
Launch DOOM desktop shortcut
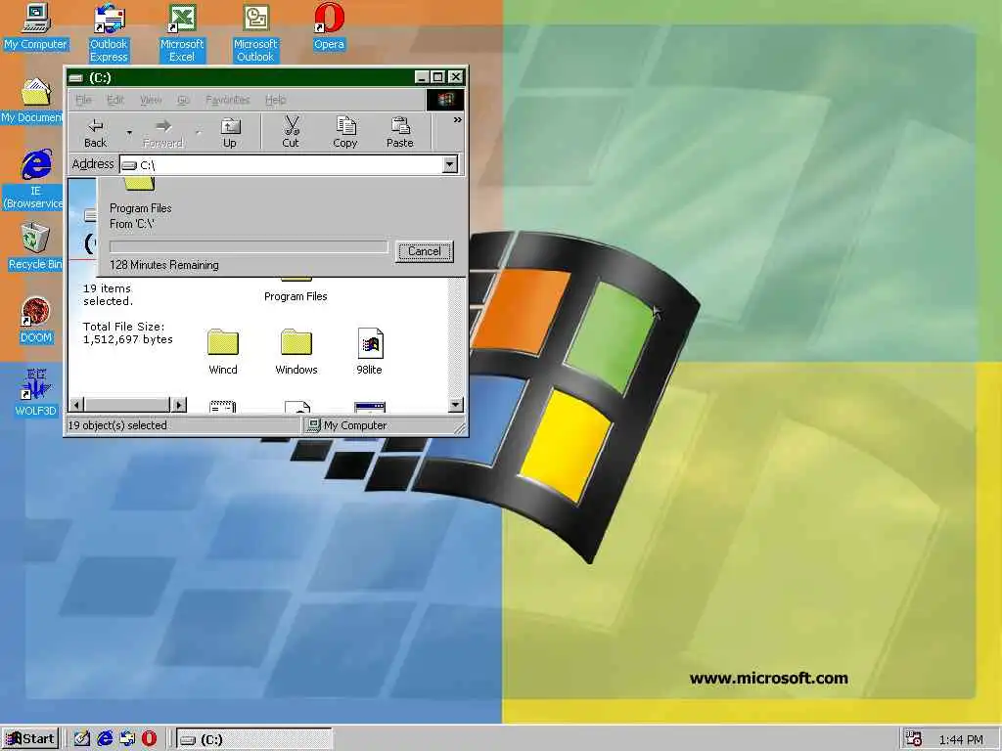pos(36,320)
